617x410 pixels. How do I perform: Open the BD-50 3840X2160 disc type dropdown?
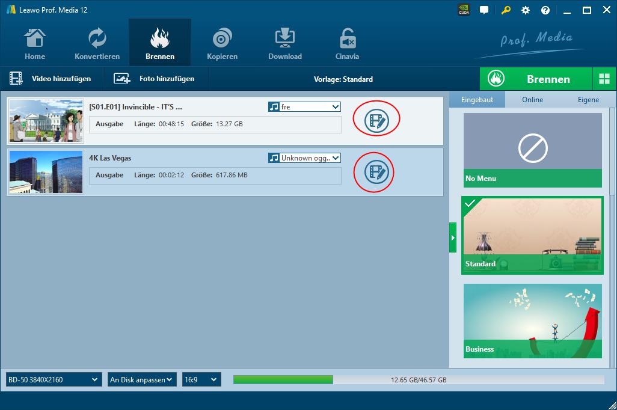point(54,380)
